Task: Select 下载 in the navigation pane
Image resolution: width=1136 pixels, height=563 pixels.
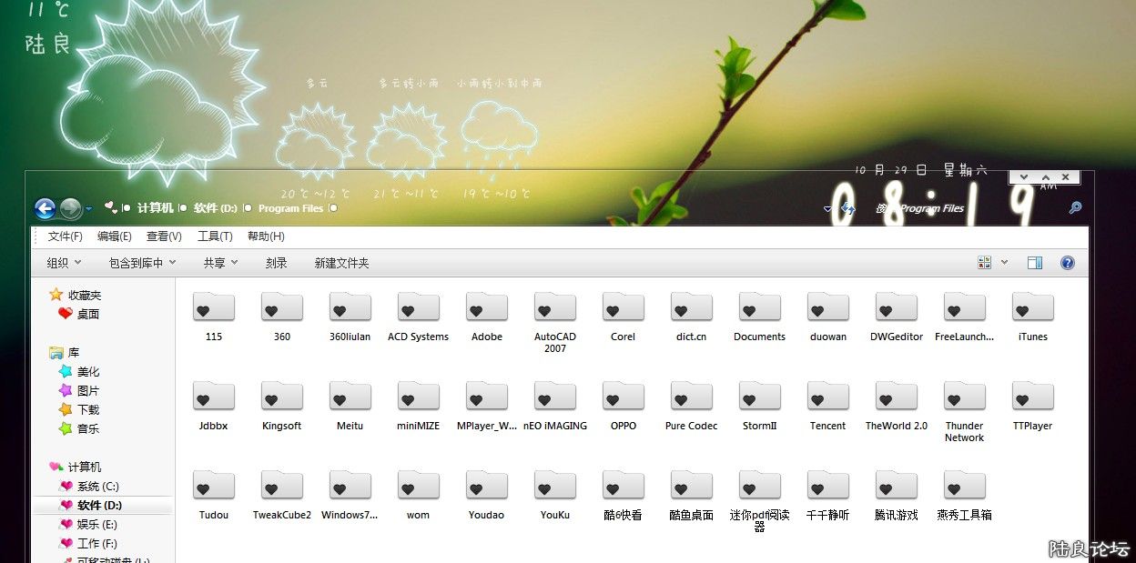Action: click(x=88, y=410)
